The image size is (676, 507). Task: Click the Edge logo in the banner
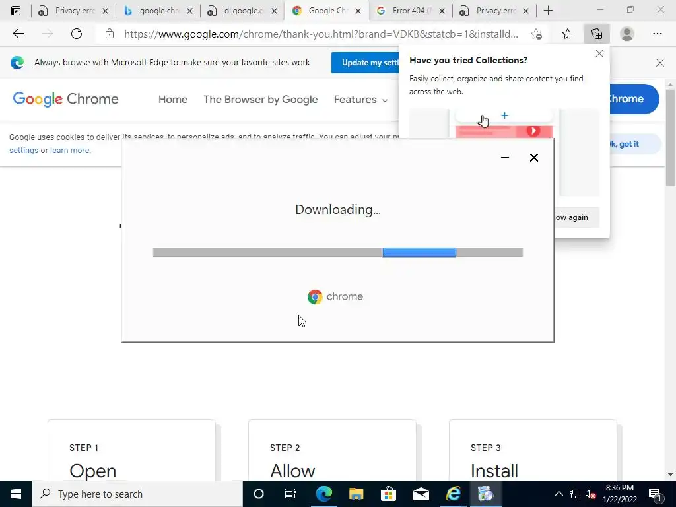point(17,63)
